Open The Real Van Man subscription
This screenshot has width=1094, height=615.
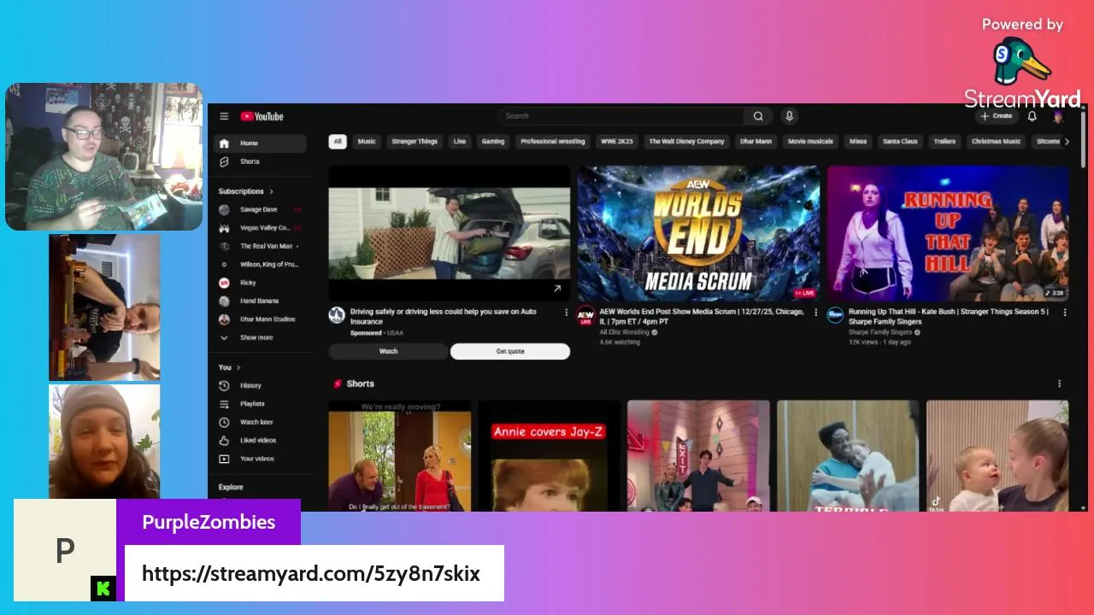pos(260,246)
